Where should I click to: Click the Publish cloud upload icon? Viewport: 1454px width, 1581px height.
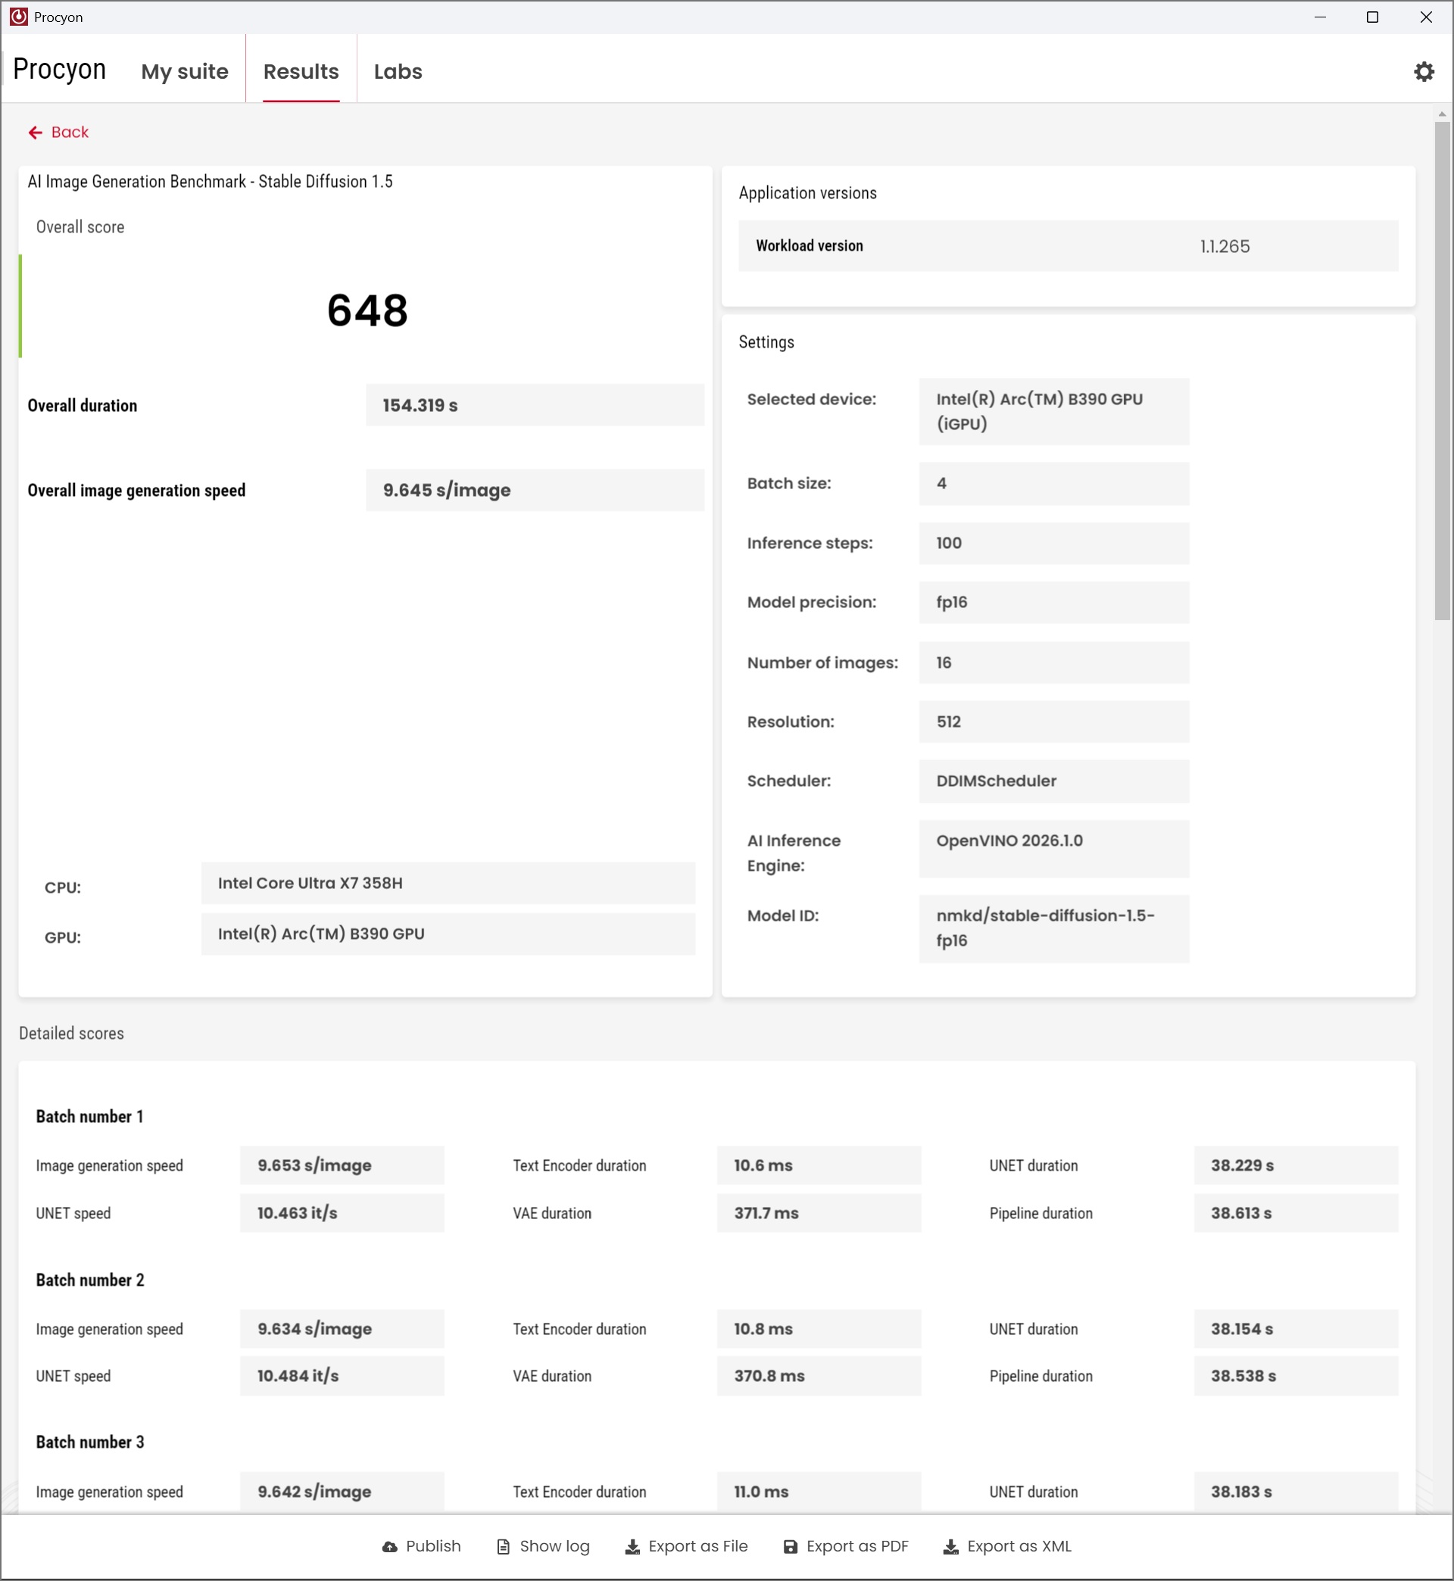(x=389, y=1546)
